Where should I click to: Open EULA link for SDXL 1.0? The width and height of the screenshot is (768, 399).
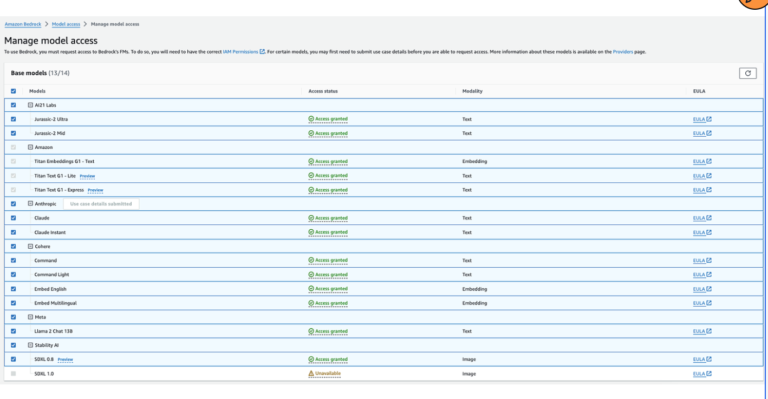(702, 374)
